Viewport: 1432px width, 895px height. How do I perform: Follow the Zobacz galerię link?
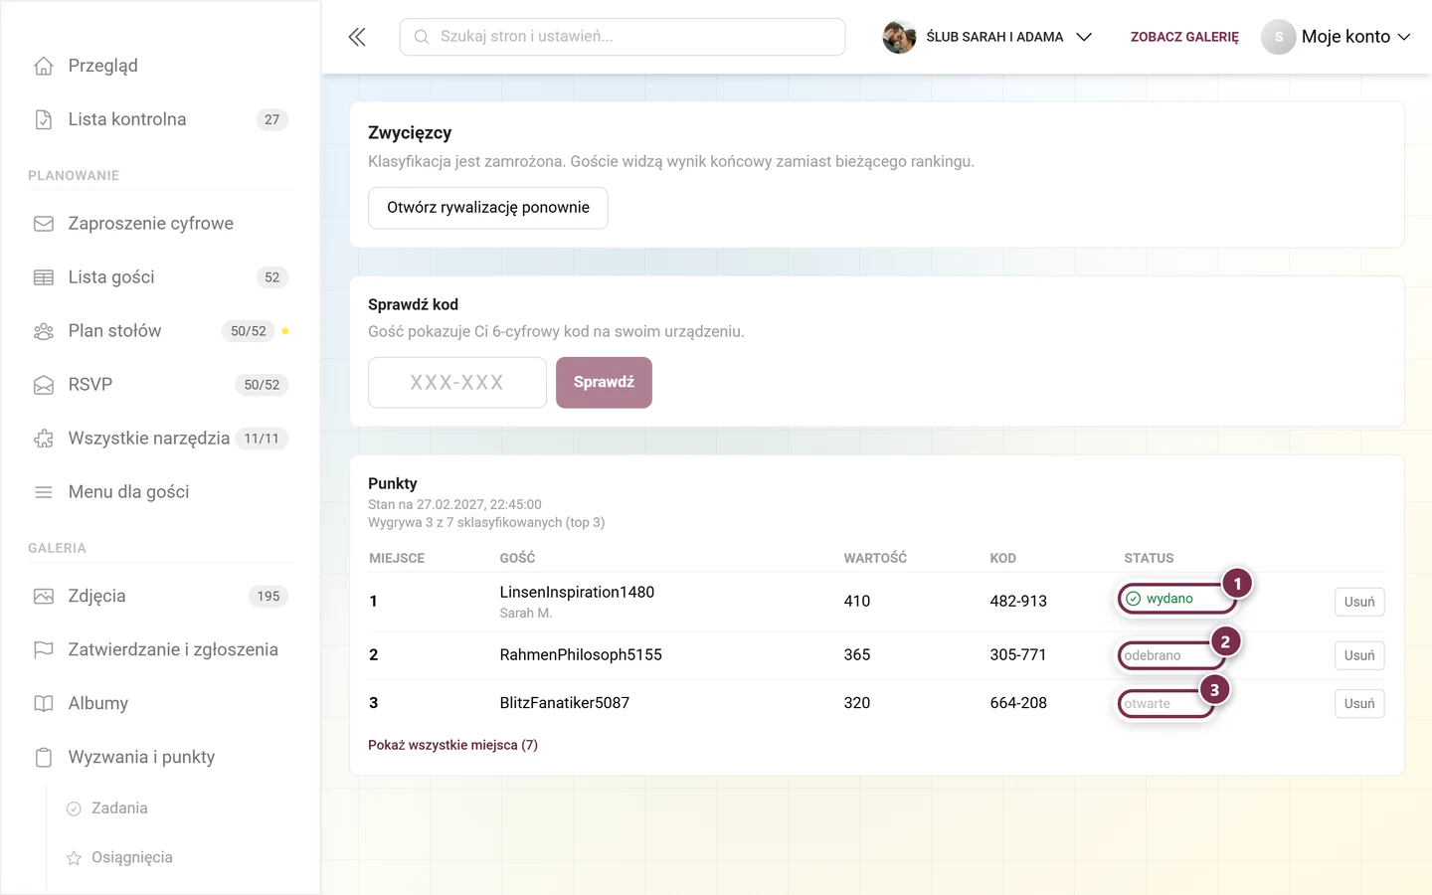1184,37
